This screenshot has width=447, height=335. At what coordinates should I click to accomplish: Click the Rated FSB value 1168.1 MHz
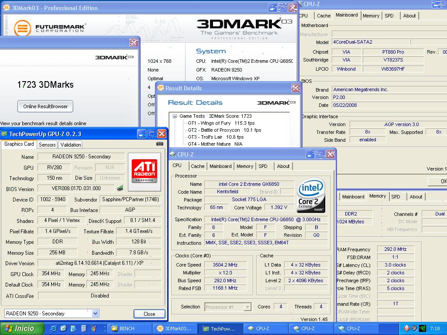click(x=225, y=288)
